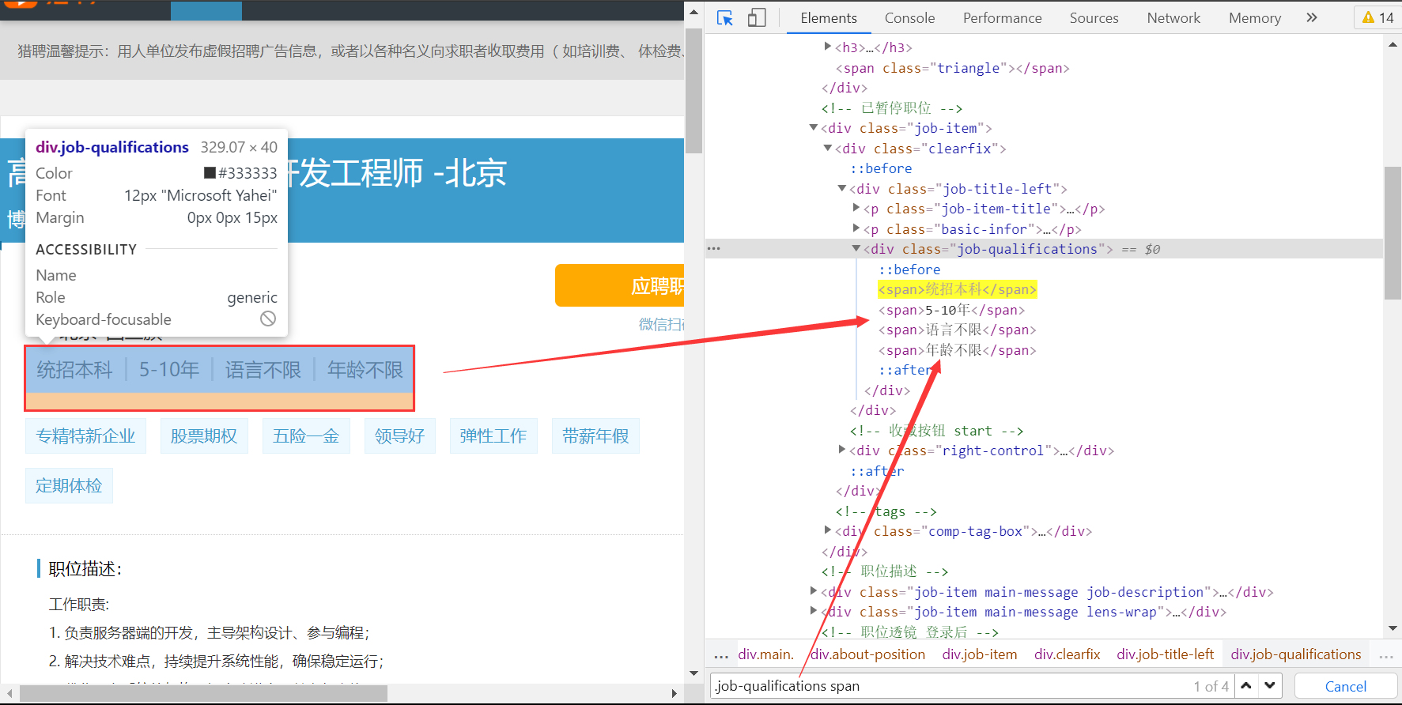
Task: Expand the h3 element node
Action: coord(828,47)
